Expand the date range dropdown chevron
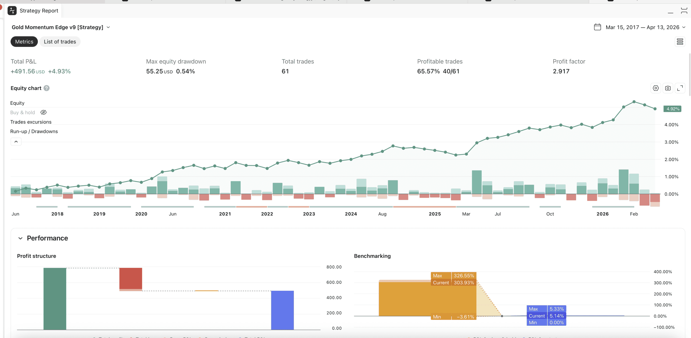 point(684,27)
